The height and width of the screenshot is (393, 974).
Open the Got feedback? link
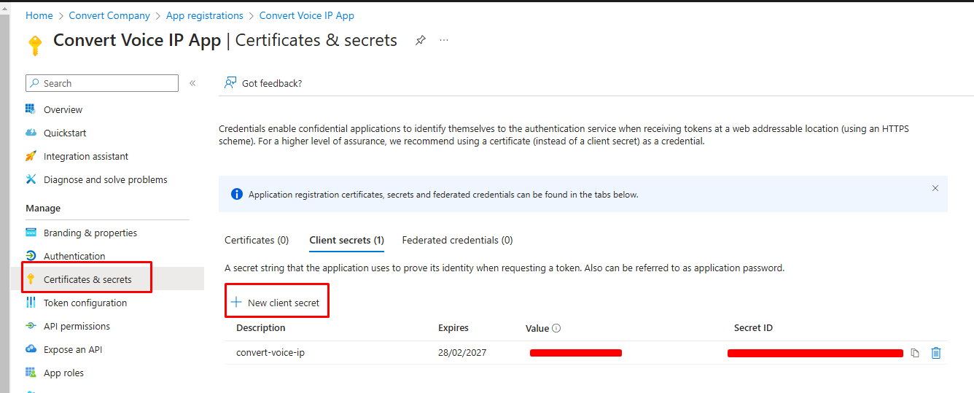263,83
